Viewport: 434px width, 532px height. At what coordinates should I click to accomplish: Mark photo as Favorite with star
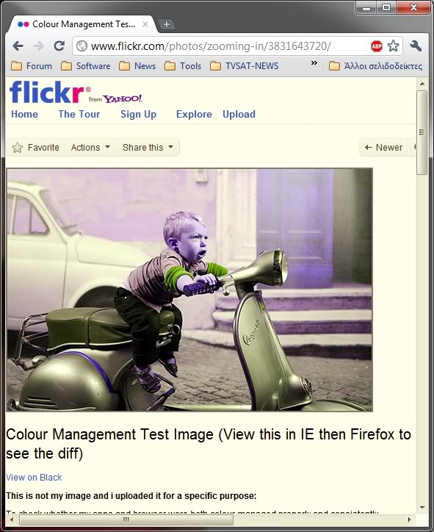[36, 148]
